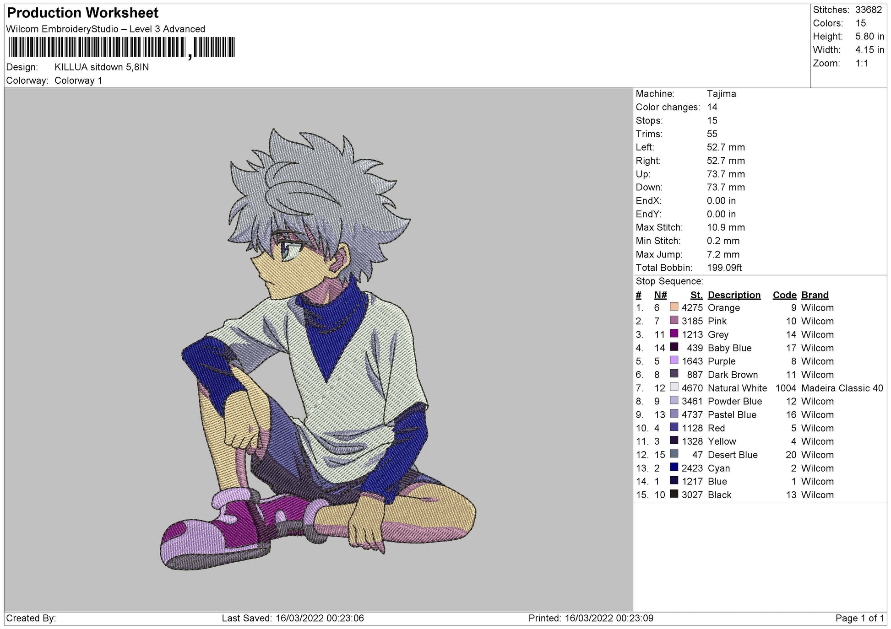Screen dimensions: 891x629
Task: Click the Black stop 15 swatch
Action: pos(674,494)
